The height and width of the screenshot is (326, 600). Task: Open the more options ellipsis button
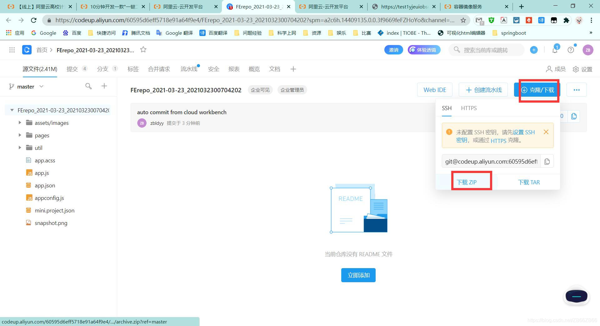[577, 90]
